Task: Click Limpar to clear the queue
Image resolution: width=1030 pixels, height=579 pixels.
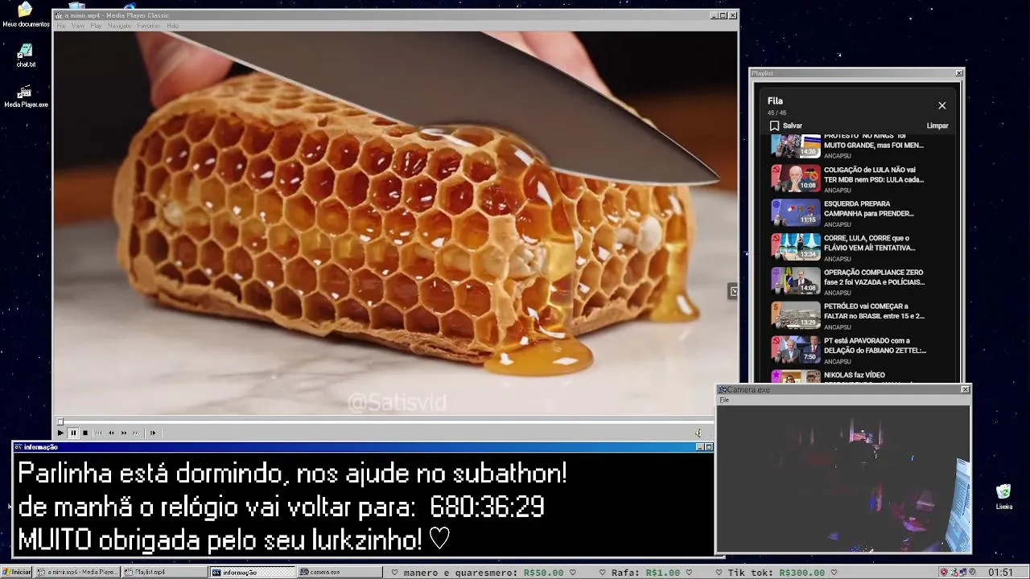Action: click(x=937, y=125)
